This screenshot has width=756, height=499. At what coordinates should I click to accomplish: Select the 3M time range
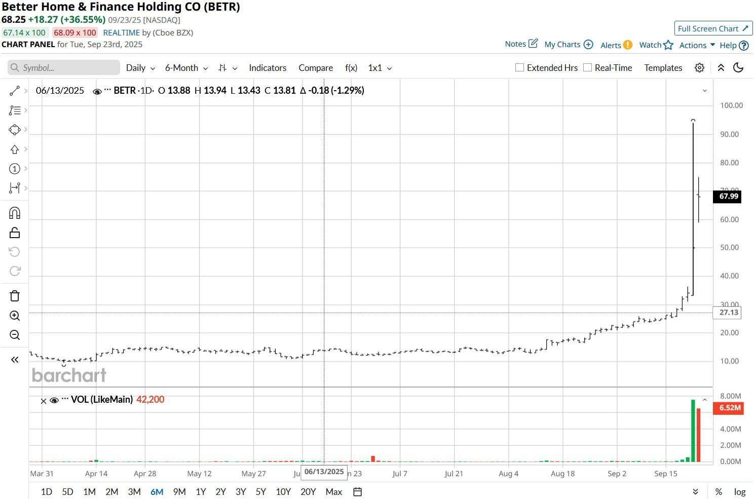[x=134, y=492]
